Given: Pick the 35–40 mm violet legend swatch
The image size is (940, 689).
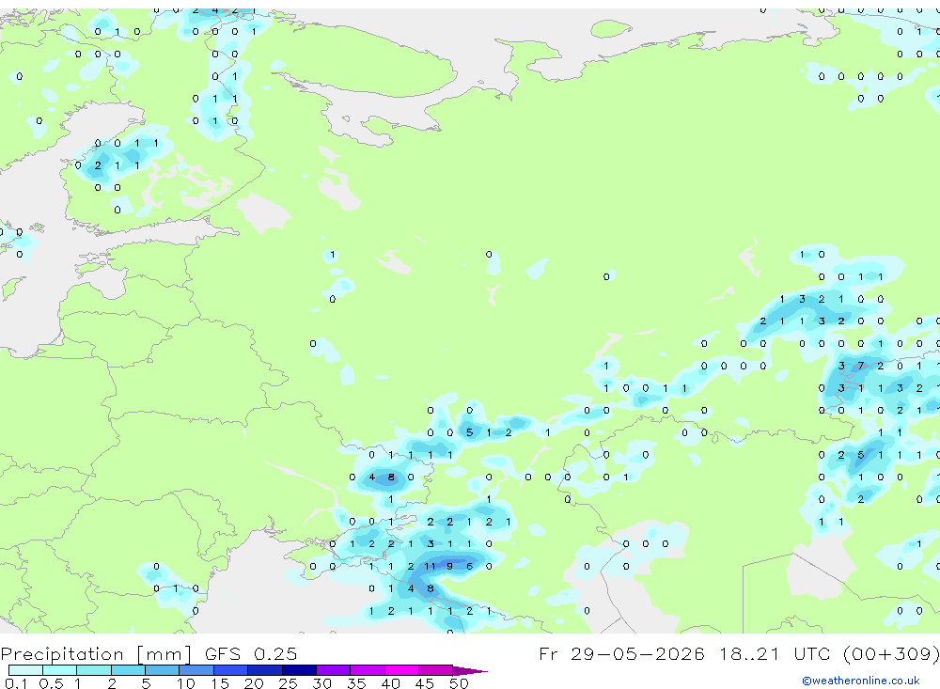Looking at the screenshot, I should [368, 670].
